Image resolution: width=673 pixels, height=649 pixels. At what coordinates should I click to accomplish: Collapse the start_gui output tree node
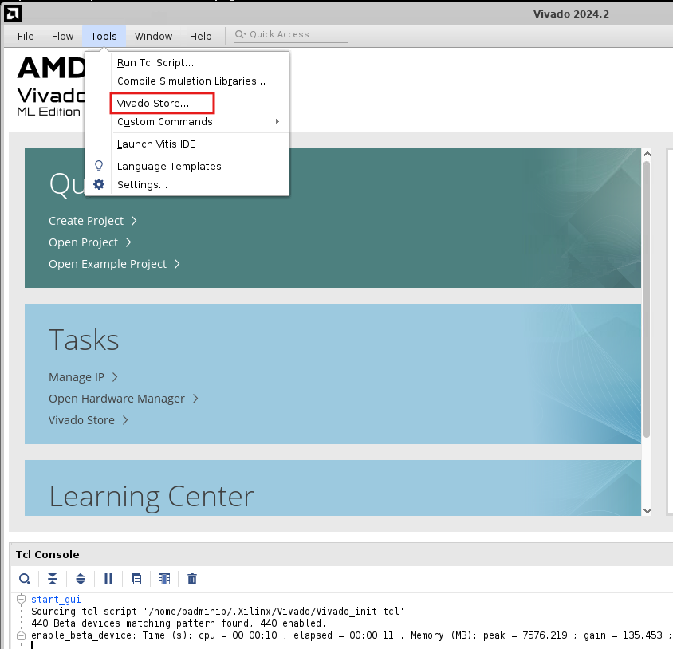coord(21,600)
